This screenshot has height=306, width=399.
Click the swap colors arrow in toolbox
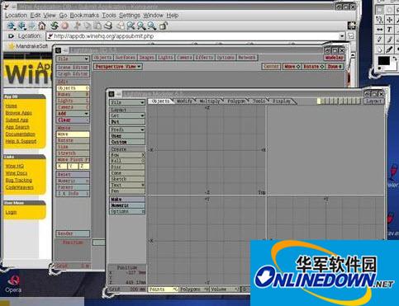(394, 58)
